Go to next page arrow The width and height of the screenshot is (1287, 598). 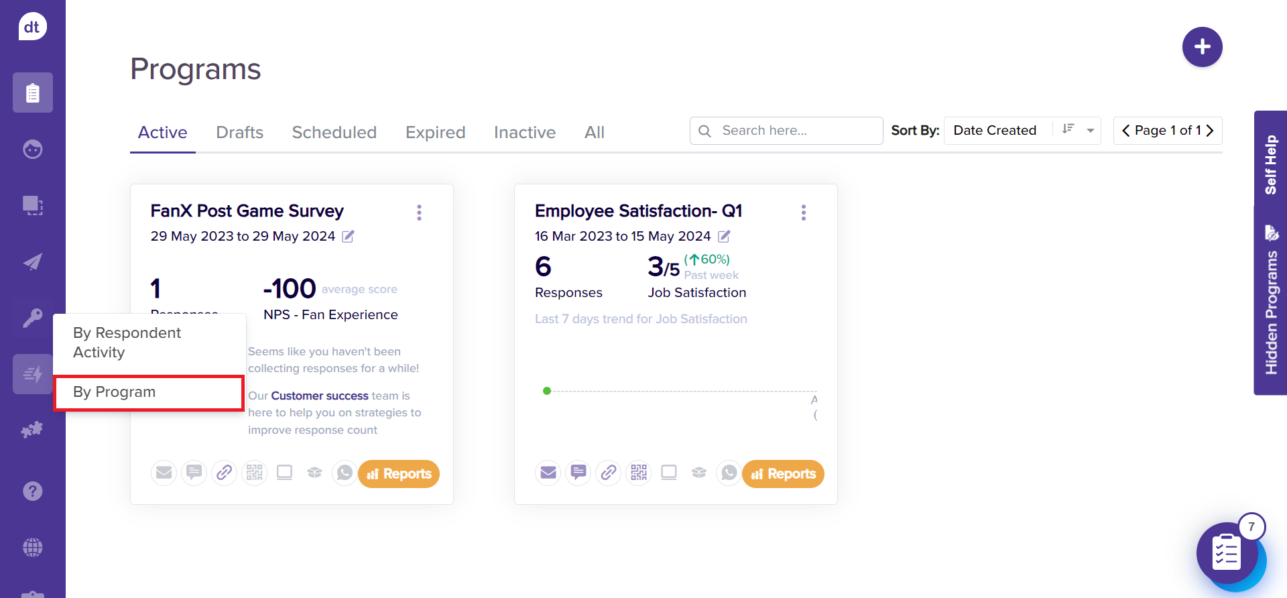click(1210, 131)
